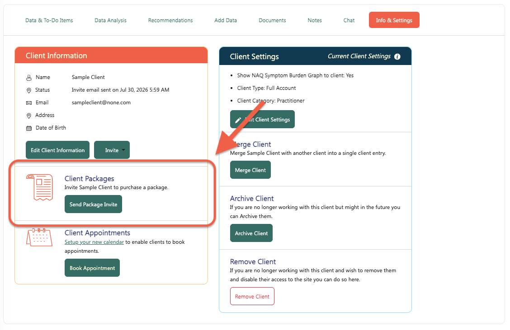Click the Book Appointment button
This screenshot has height=330, width=510.
(92, 268)
